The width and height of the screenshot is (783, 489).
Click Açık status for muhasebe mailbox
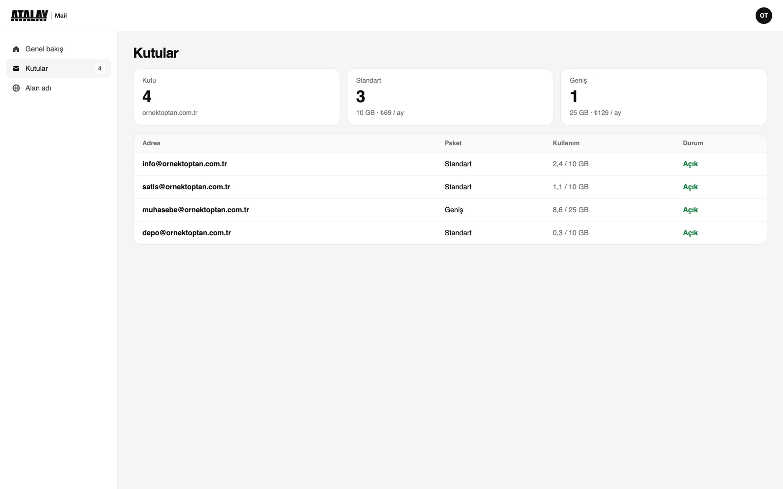pos(691,210)
